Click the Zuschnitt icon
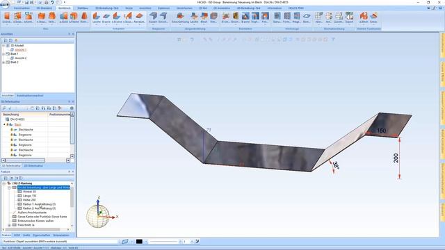 (339, 16)
